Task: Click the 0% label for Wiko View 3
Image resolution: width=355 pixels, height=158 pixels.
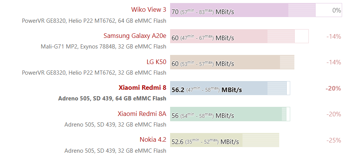Action: click(336, 10)
